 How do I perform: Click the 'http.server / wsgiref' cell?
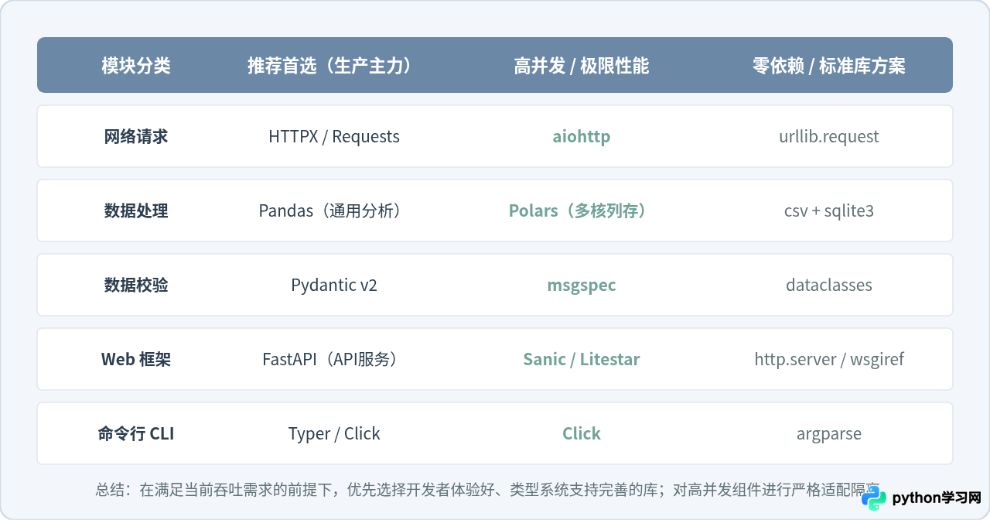point(829,360)
